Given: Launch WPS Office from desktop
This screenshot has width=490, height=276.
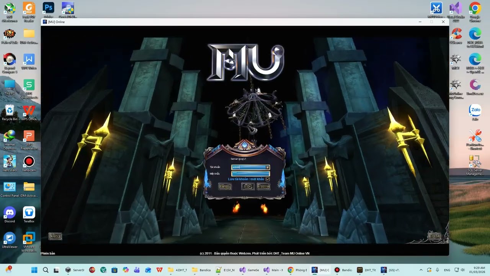Looking at the screenshot, I should (x=29, y=113).
